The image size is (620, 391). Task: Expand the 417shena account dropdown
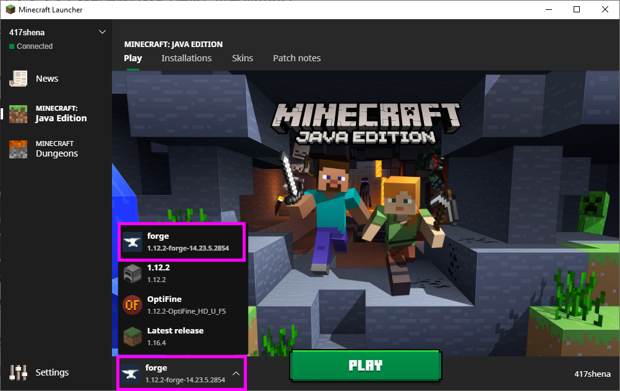102,32
